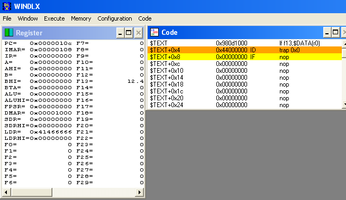The width and height of the screenshot is (346, 200).
Task: Select the $TEXT+0x24 nop row
Action: coord(244,105)
